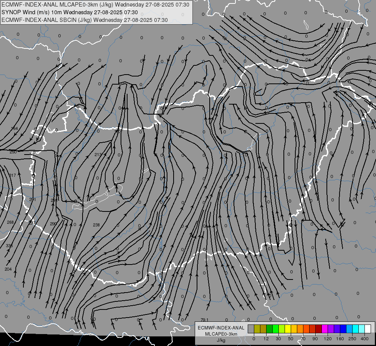Click the SYNOP Wind 10m title line
The image size is (376, 346).
[x=70, y=12]
